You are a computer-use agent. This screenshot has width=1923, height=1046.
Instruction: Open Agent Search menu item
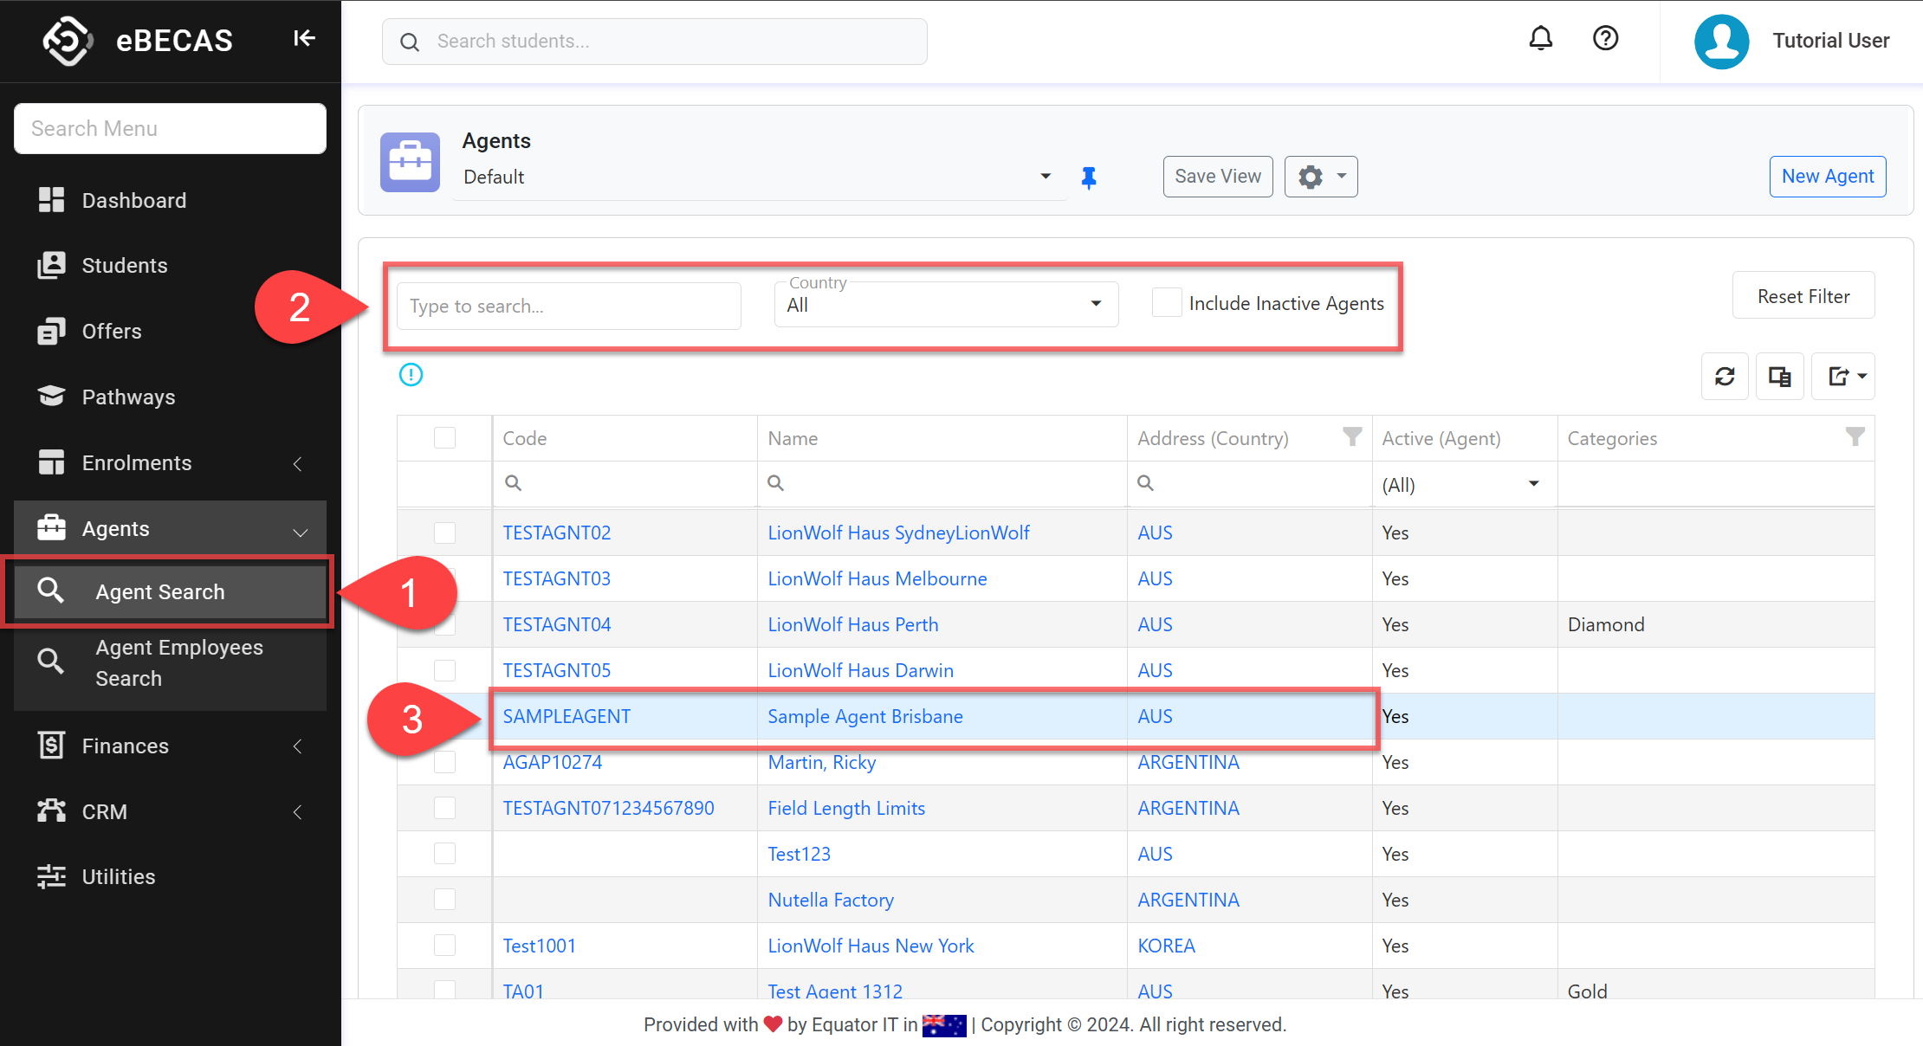[x=170, y=591]
